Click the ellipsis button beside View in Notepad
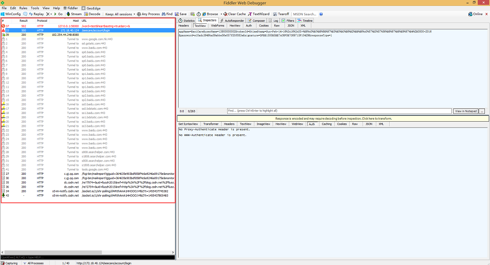The height and width of the screenshot is (265, 490). pyautogui.click(x=482, y=111)
